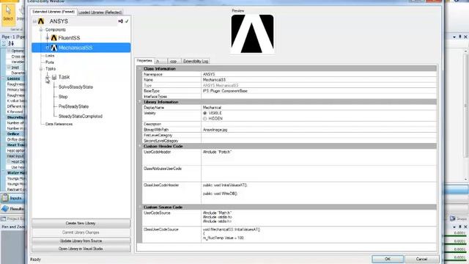This screenshot has height=264, width=469.
Task: Click the BaseType property value
Action: pyautogui.click(x=319, y=91)
